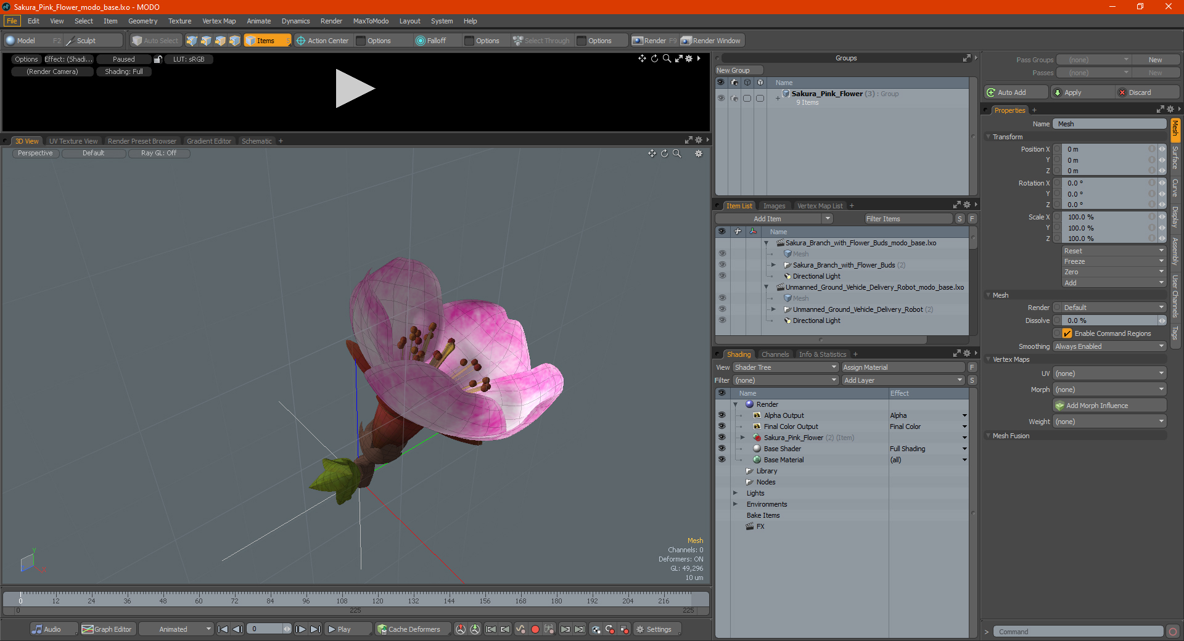1184x641 pixels.
Task: Step to previous frame
Action: [237, 629]
